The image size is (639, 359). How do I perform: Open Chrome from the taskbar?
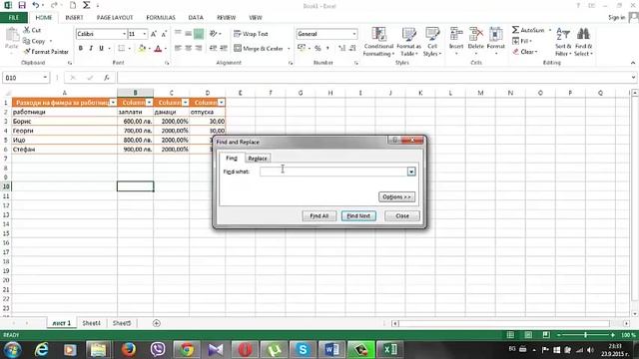187,349
